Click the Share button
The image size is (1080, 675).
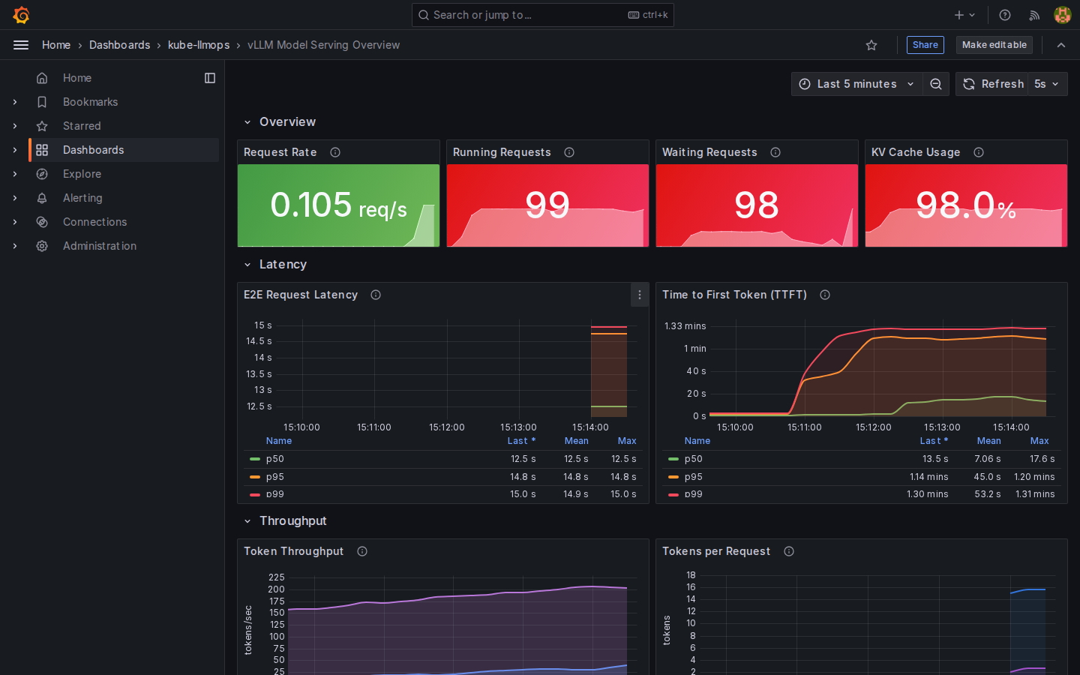pos(925,45)
